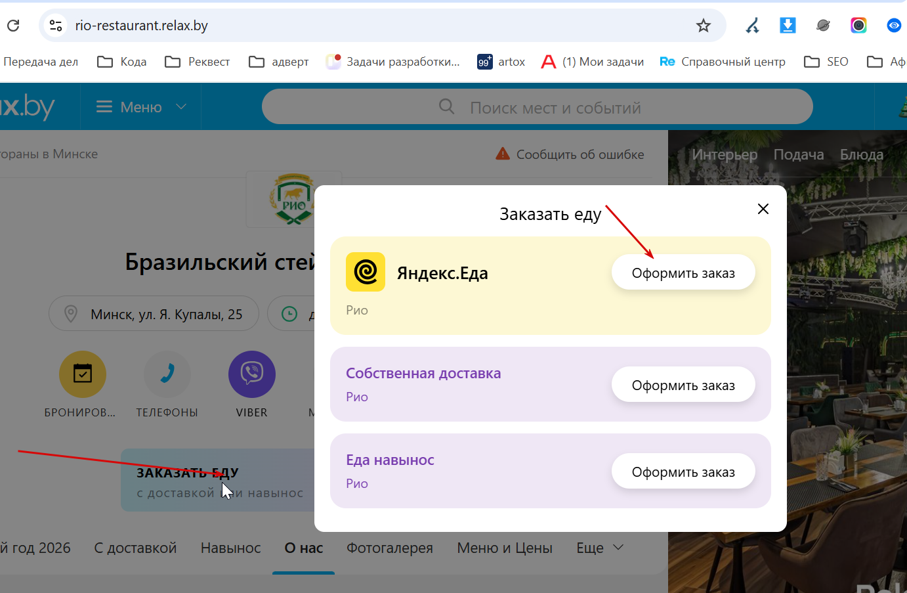Click the red warning triangle icon
Viewport: 907px width, 593px height.
point(503,154)
